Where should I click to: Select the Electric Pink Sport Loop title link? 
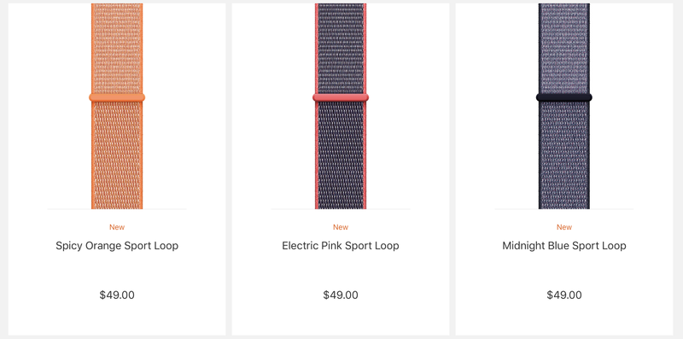[341, 246]
